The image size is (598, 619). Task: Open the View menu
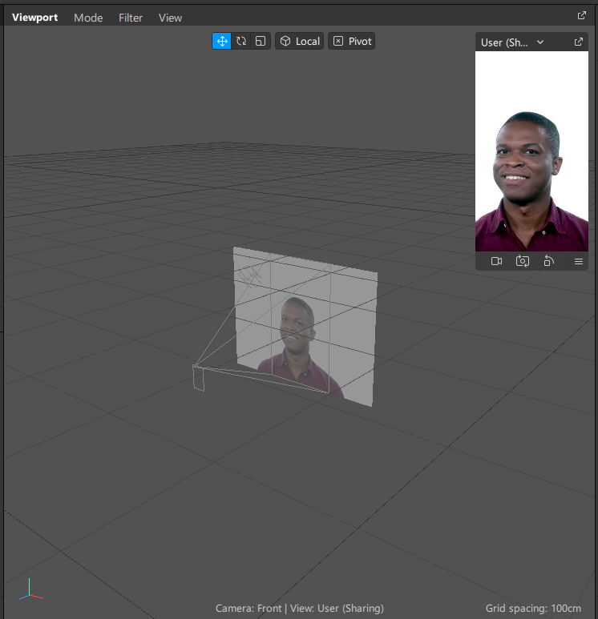click(171, 18)
